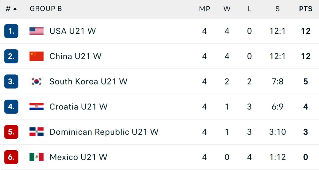Open the China U21 W team link

[76, 56]
